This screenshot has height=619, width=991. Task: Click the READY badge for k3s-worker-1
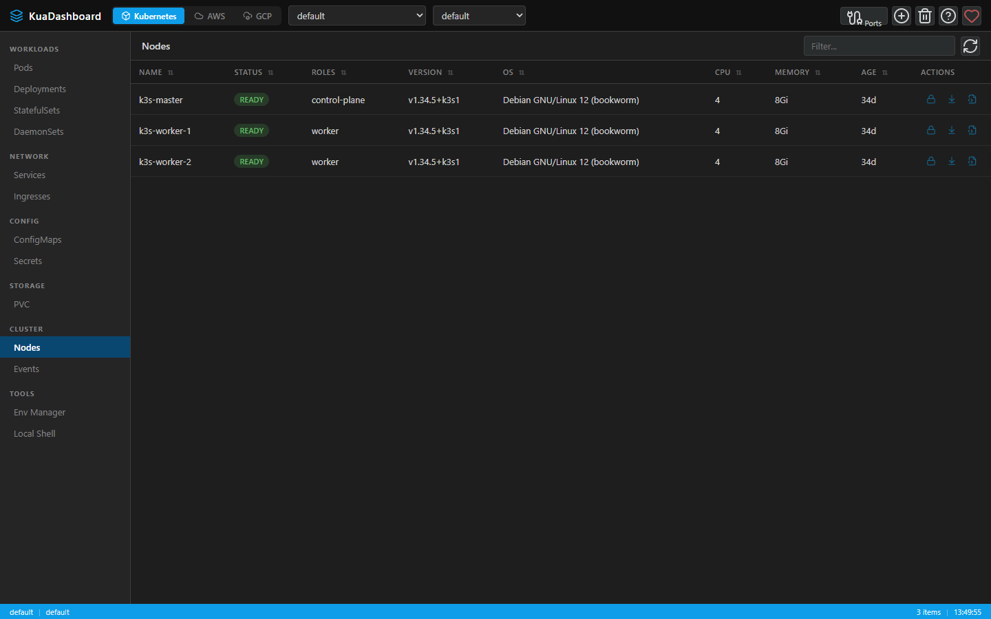[252, 131]
